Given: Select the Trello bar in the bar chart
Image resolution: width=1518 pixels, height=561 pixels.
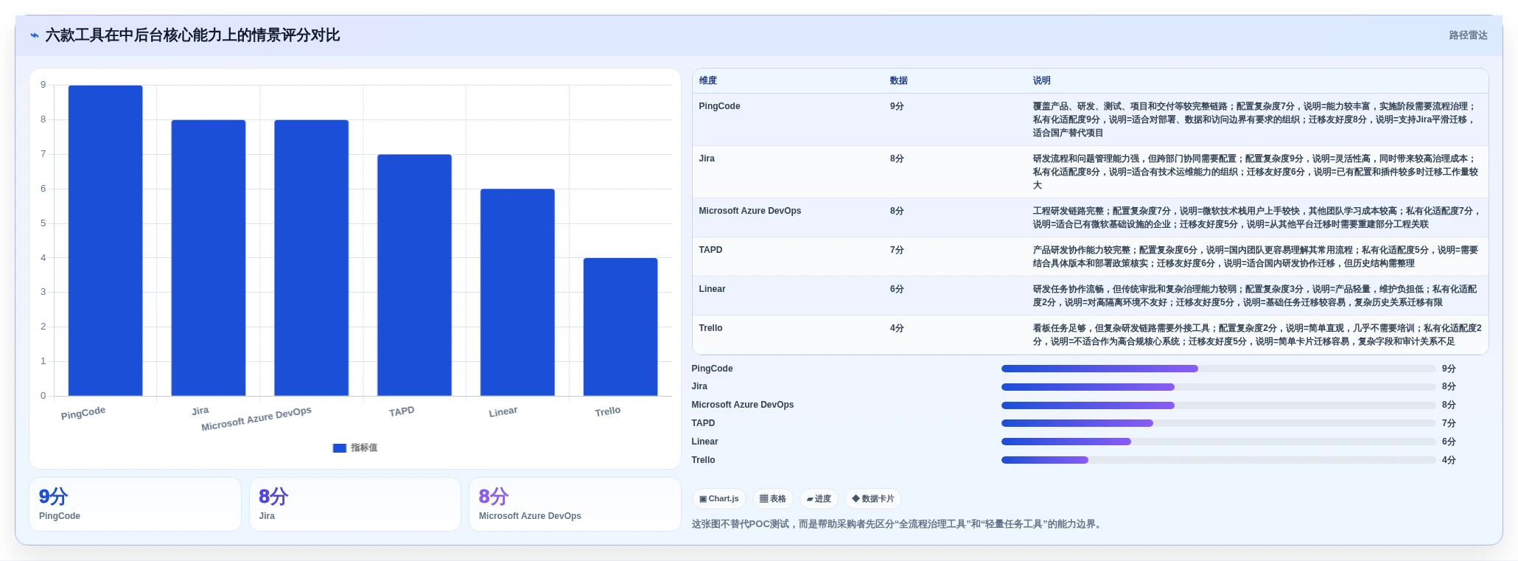Looking at the screenshot, I should click(x=620, y=327).
